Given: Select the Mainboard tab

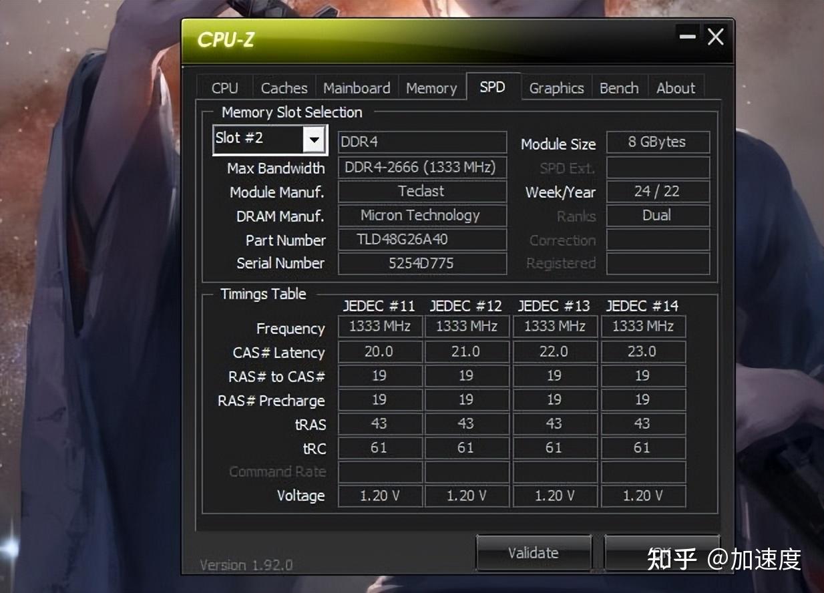Looking at the screenshot, I should point(357,88).
